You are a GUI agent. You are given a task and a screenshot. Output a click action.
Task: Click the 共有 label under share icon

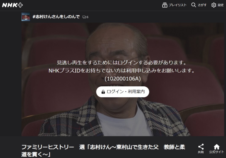point(201,152)
